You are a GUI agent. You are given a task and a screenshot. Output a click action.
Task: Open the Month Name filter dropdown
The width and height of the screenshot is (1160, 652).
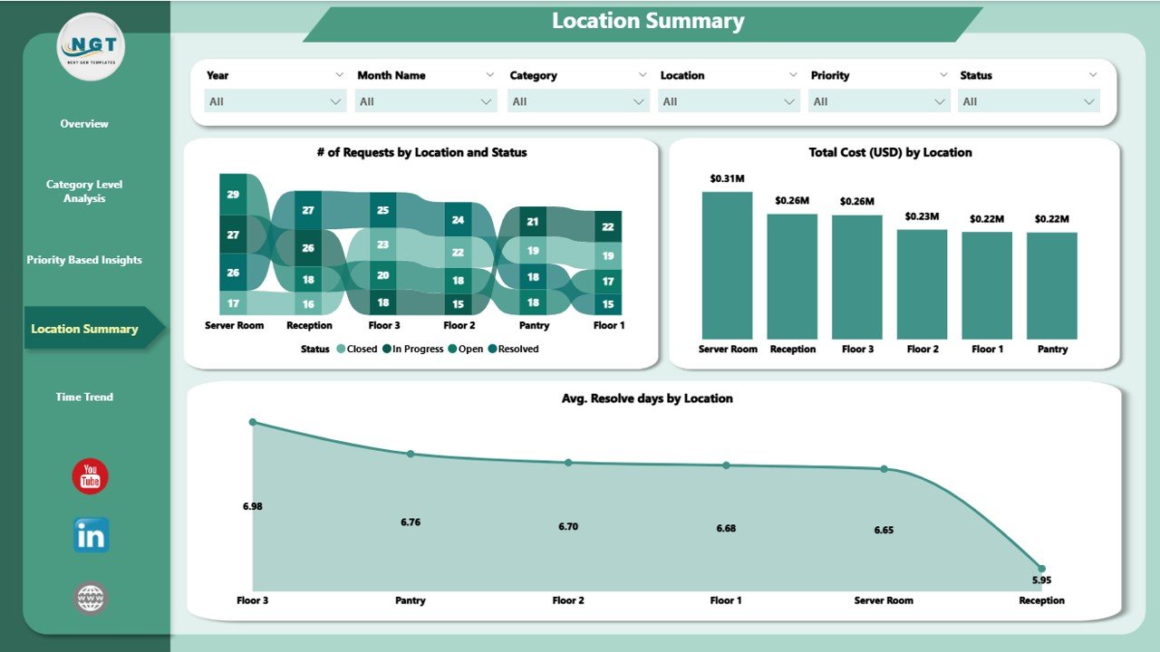coord(426,101)
